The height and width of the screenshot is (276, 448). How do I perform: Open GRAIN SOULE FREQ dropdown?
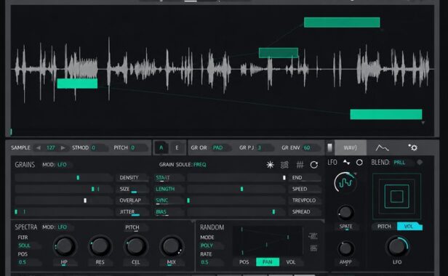point(200,165)
